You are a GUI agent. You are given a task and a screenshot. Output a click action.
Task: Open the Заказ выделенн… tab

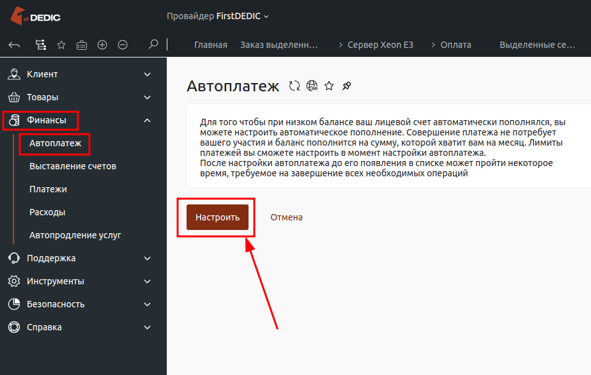coord(279,45)
